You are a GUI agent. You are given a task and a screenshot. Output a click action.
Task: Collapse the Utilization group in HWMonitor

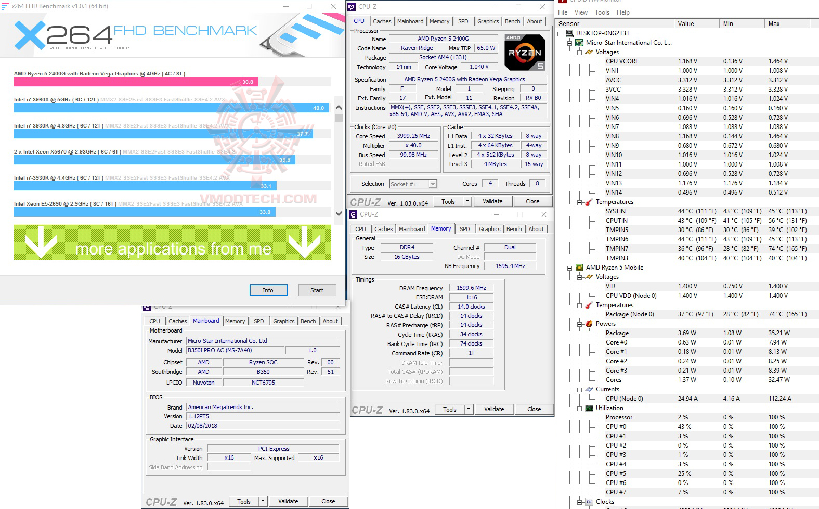pos(579,408)
